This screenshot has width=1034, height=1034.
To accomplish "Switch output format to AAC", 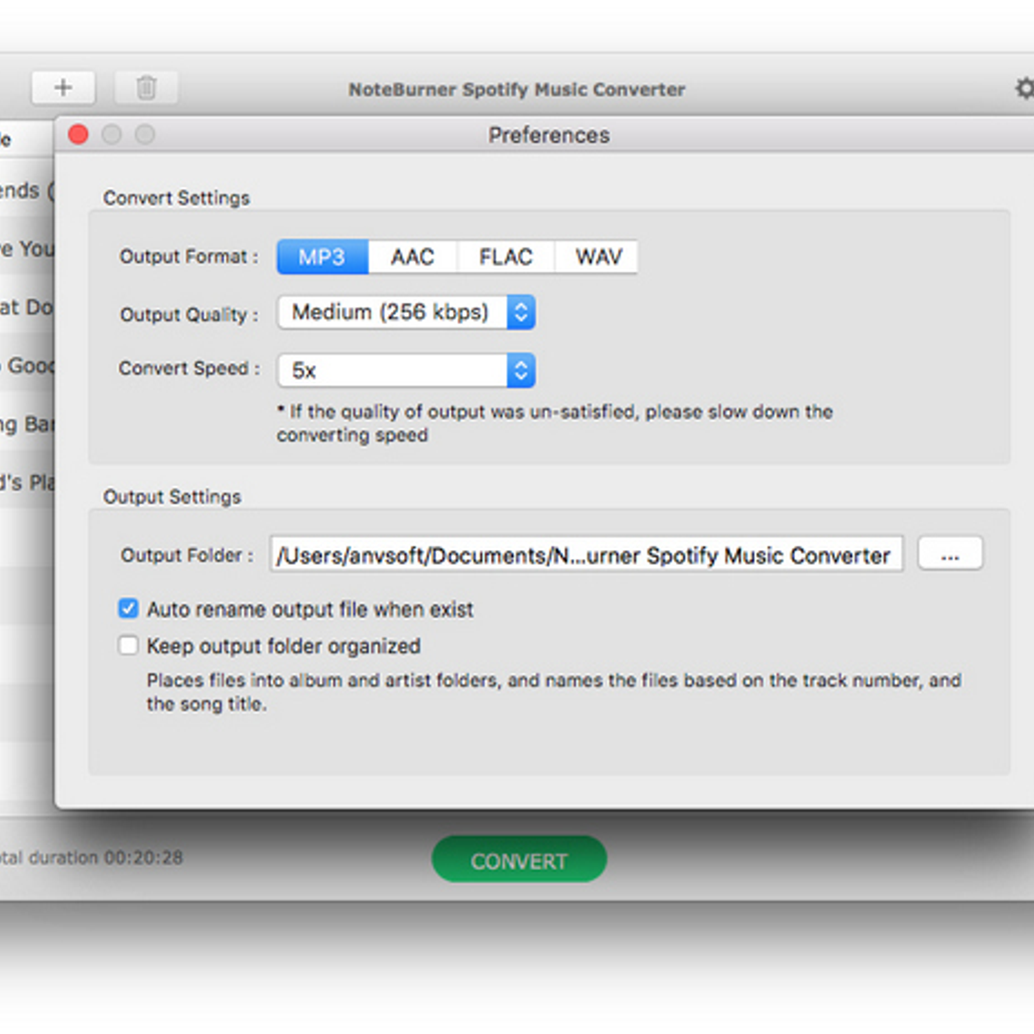I will click(x=412, y=257).
